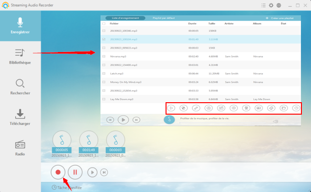
Task: Click the clock icon in library toolbar
Action: tap(296, 108)
